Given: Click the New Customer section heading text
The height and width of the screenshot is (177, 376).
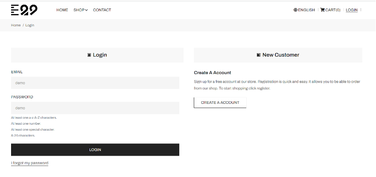Looking at the screenshot, I should pos(281,55).
